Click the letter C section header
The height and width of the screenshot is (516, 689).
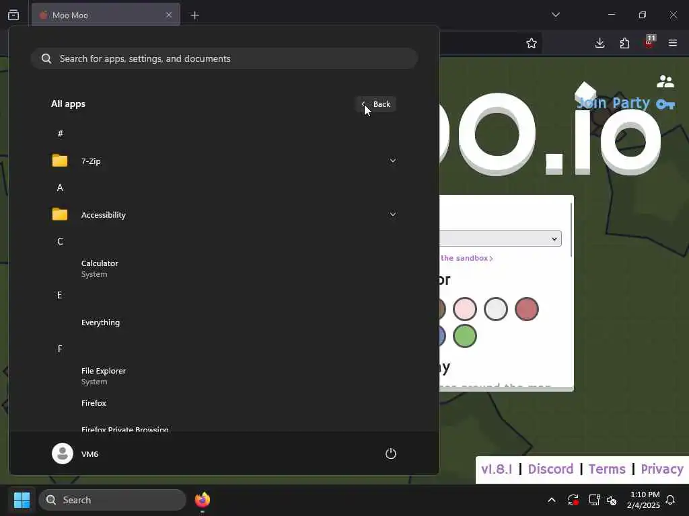click(60, 241)
